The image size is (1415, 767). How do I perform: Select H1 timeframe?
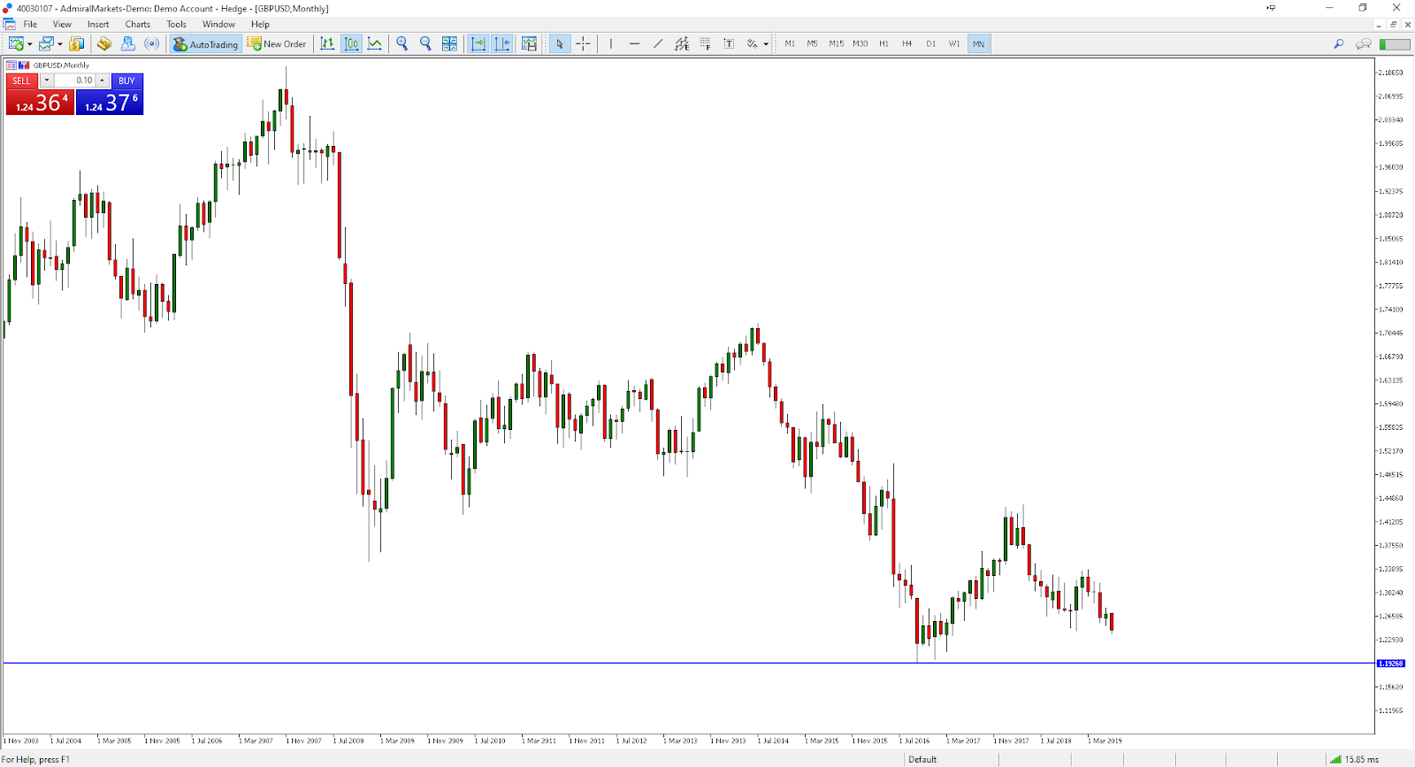pyautogui.click(x=883, y=43)
